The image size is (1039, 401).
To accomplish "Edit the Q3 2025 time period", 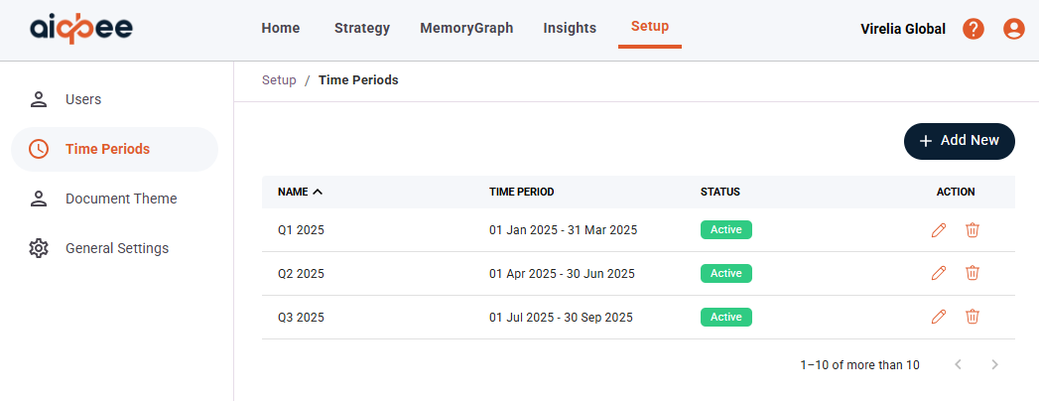I will (939, 317).
